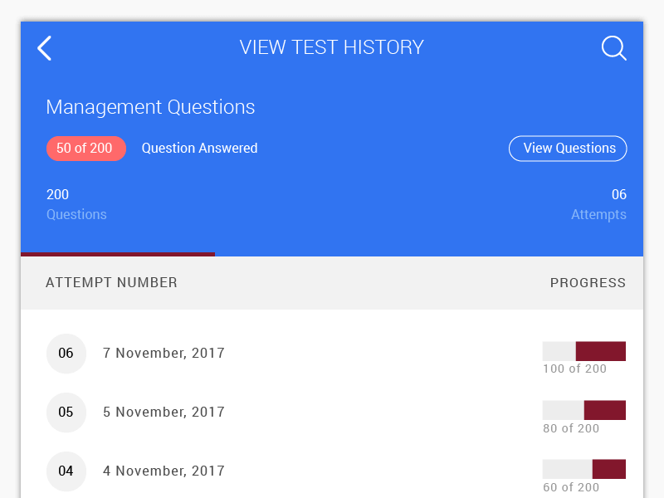Click the progress bar for attempt 05
The height and width of the screenshot is (498, 664).
(584, 409)
